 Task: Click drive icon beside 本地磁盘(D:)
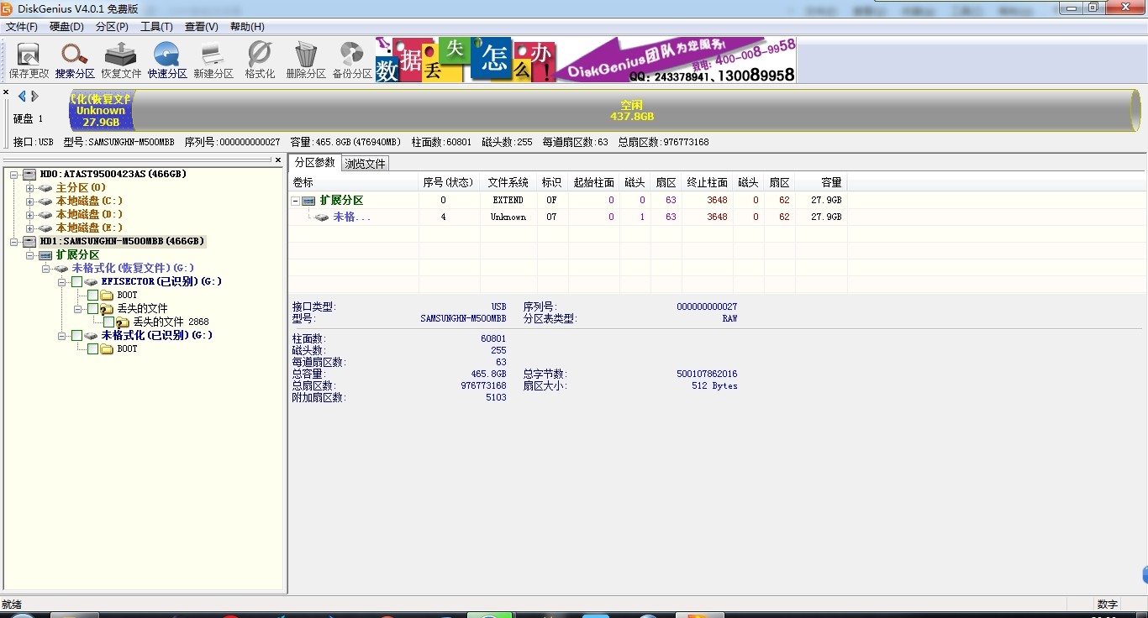click(45, 215)
